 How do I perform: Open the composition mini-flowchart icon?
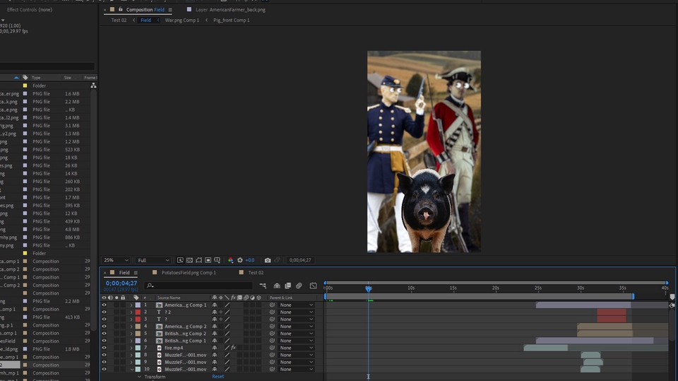tap(263, 286)
